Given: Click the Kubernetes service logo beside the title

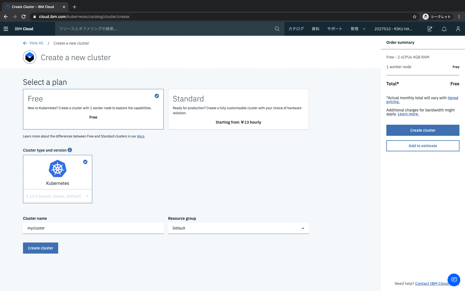Looking at the screenshot, I should coord(30,57).
